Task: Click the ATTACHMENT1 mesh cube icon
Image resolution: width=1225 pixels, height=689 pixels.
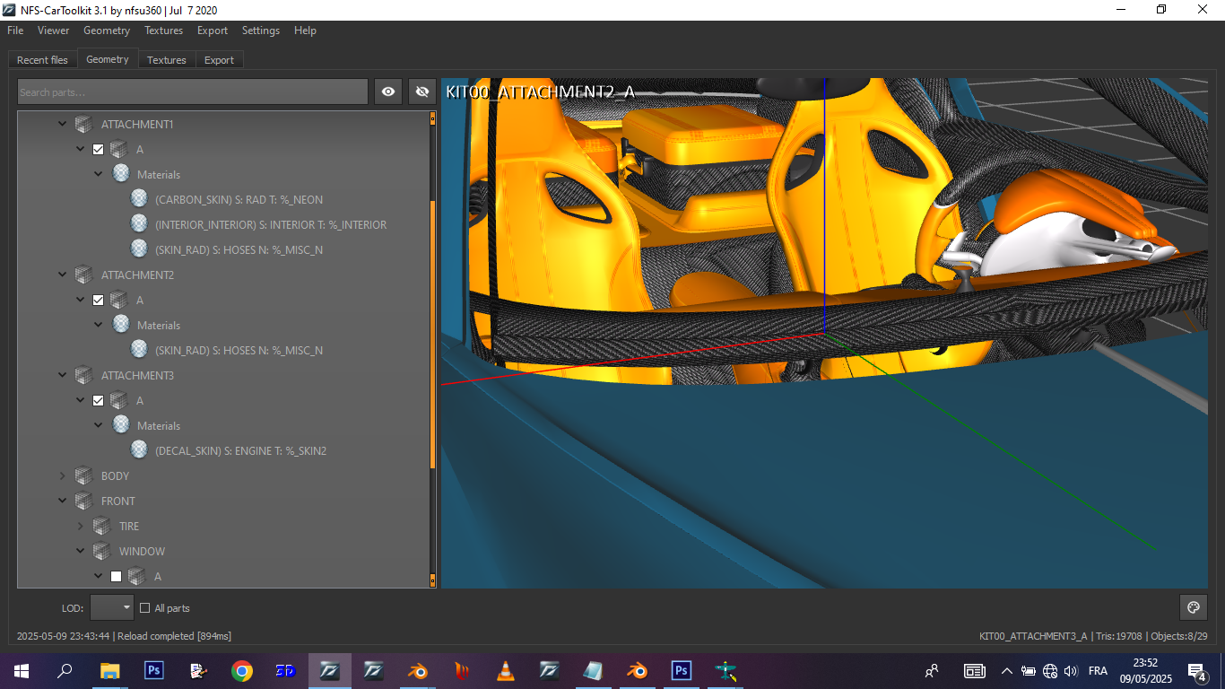Action: tap(83, 124)
